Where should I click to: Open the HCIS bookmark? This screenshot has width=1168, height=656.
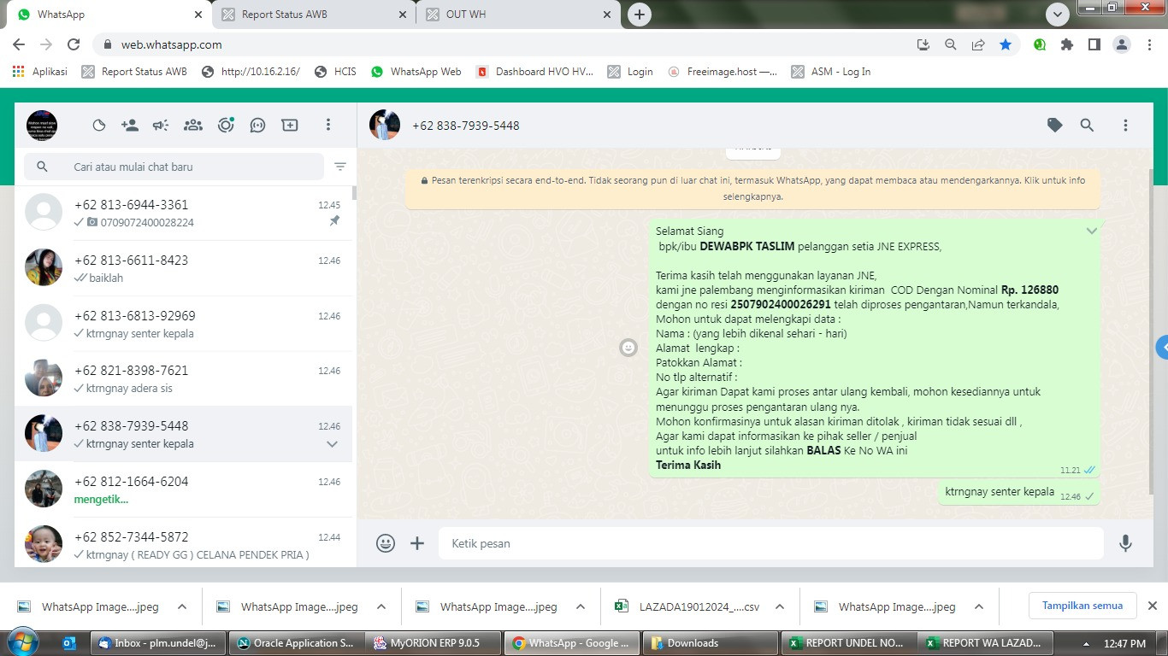335,72
